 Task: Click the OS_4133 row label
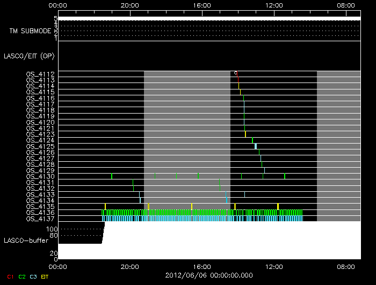(40, 194)
